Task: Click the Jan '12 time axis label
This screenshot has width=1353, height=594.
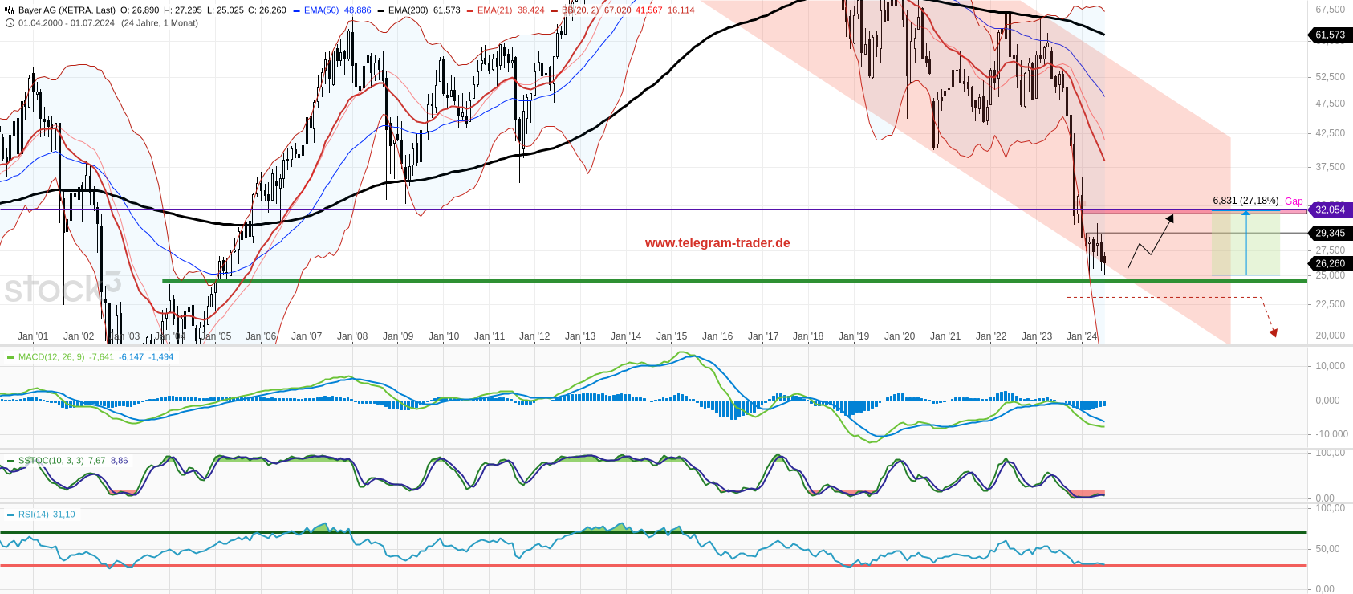Action: pyautogui.click(x=534, y=336)
